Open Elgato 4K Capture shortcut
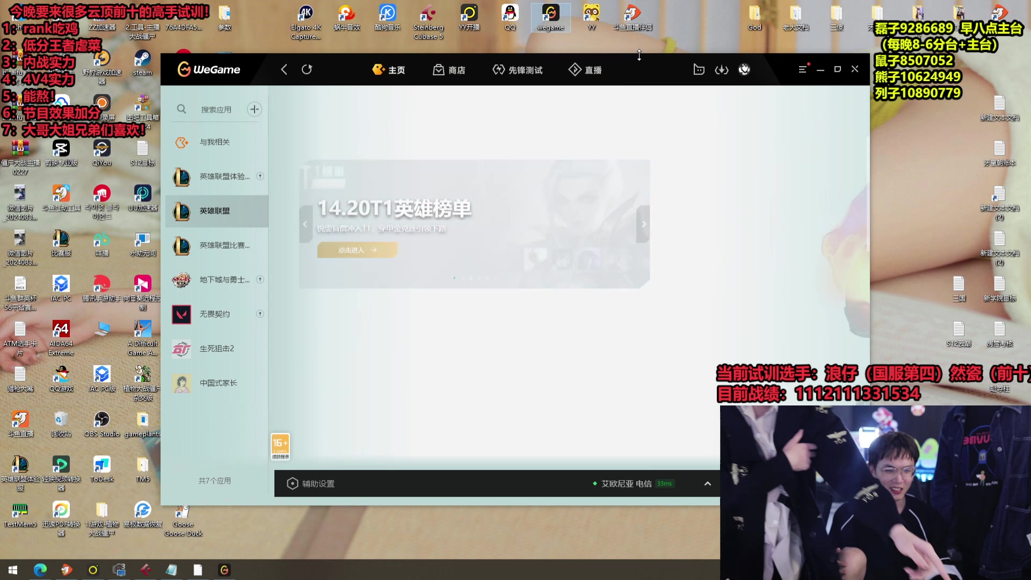 point(306,23)
